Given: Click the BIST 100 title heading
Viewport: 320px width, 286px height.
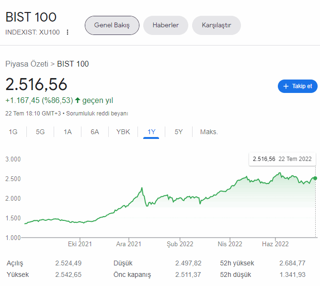Looking at the screenshot, I should tap(31, 17).
